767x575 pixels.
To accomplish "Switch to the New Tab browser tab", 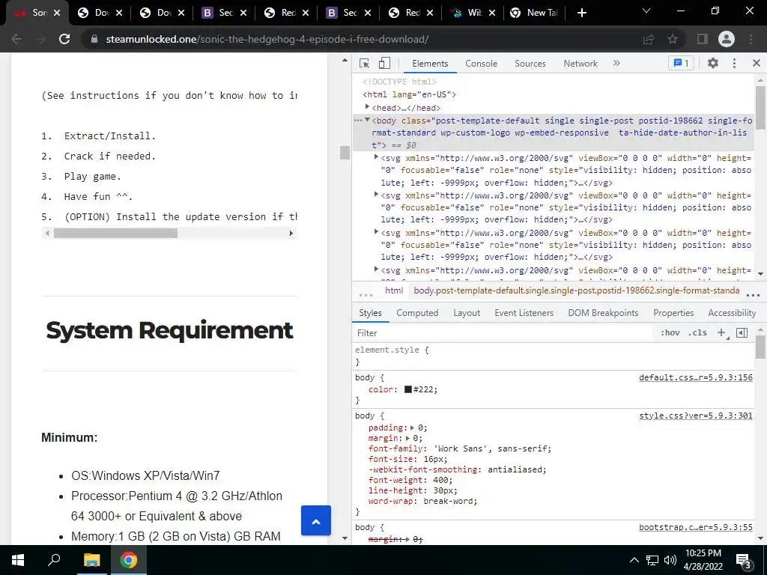I will coord(535,13).
